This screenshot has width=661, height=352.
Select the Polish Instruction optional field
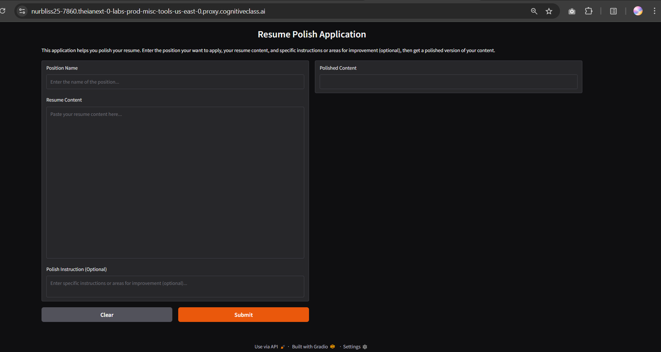175,286
